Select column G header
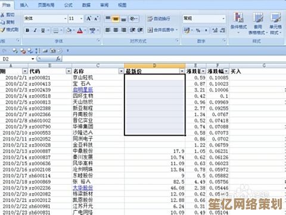286x215 pixels. tap(264, 66)
